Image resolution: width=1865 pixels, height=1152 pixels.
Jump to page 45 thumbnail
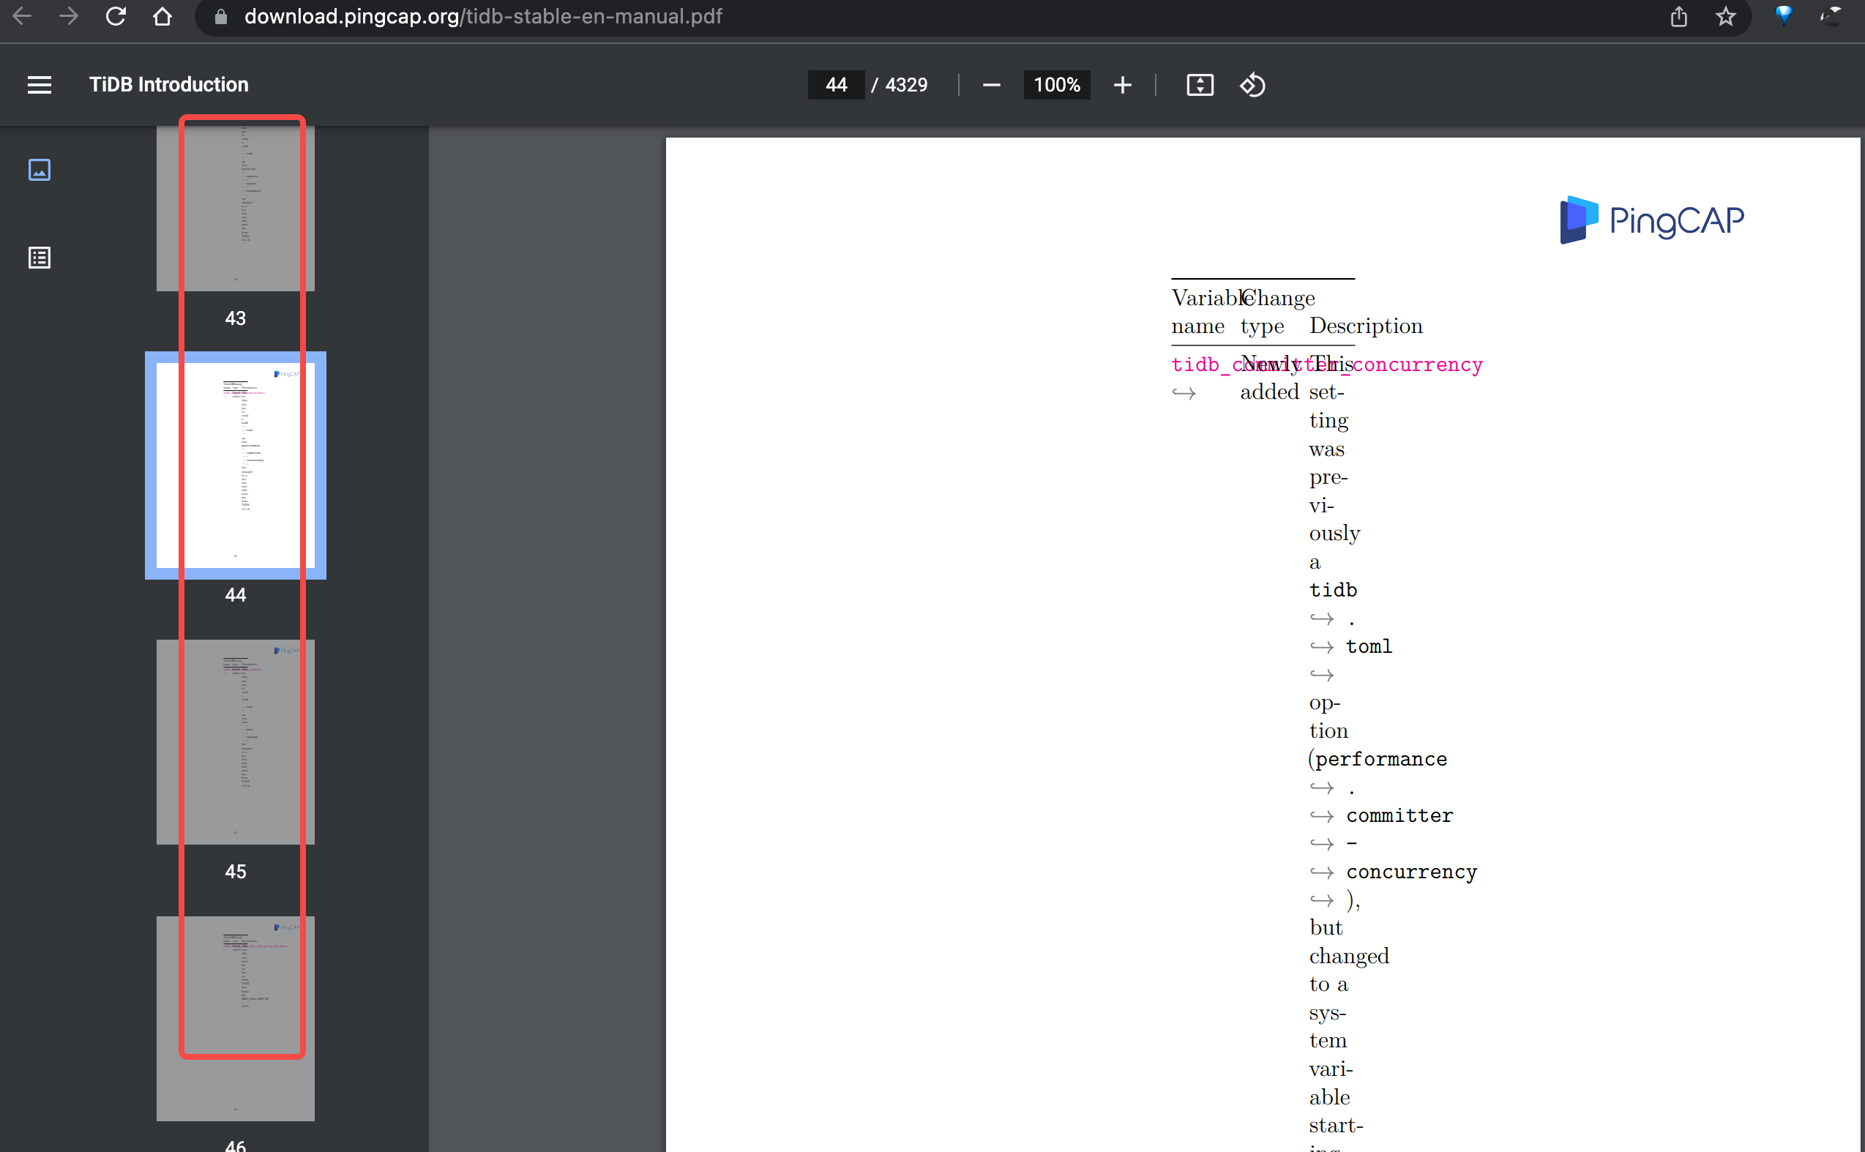236,741
